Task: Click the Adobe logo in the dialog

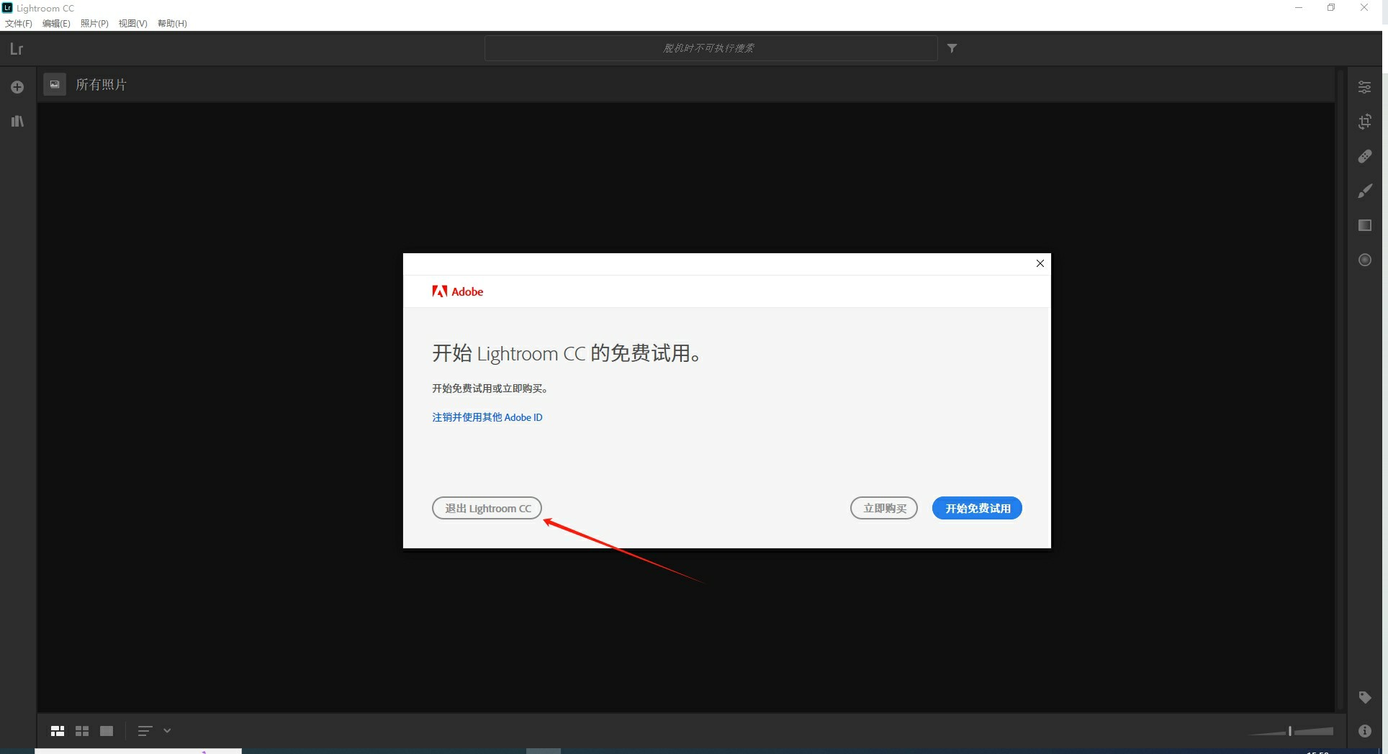Action: point(458,291)
